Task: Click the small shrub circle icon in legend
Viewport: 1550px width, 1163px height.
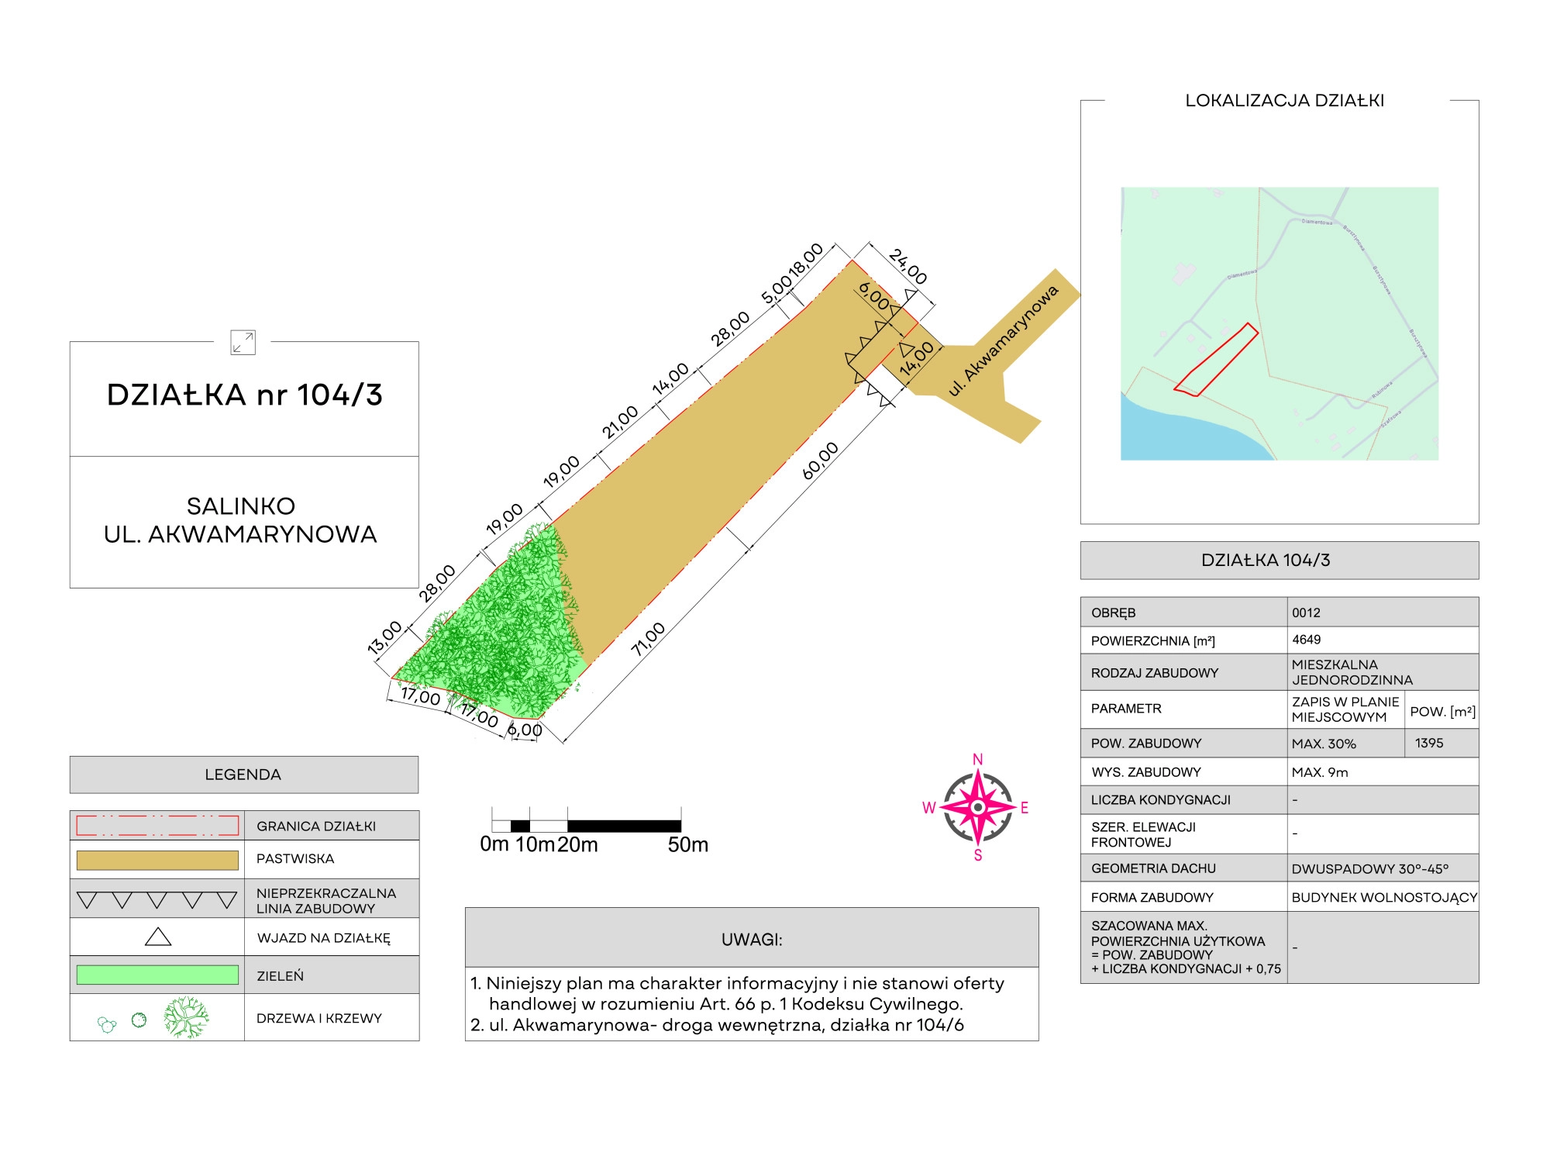Action: tap(139, 1020)
